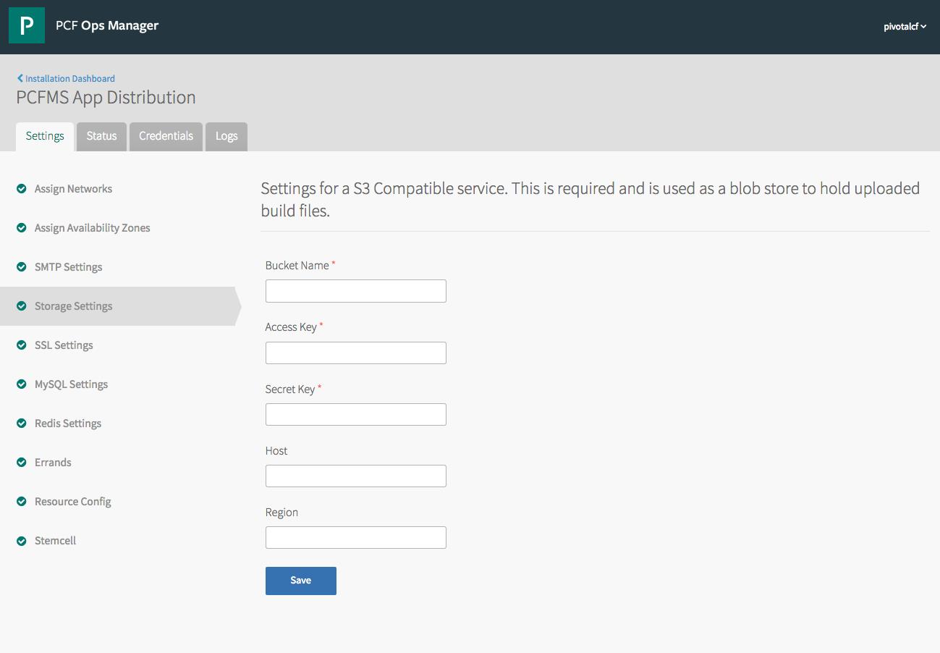The width and height of the screenshot is (940, 653).
Task: Open the Errands section
Action: pyautogui.click(x=53, y=463)
